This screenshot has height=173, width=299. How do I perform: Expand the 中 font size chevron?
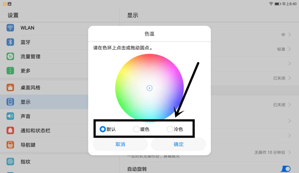click(289, 35)
